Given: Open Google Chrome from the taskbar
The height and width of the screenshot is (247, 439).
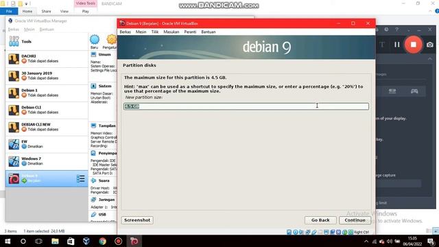Looking at the screenshot, I should click(102, 241).
